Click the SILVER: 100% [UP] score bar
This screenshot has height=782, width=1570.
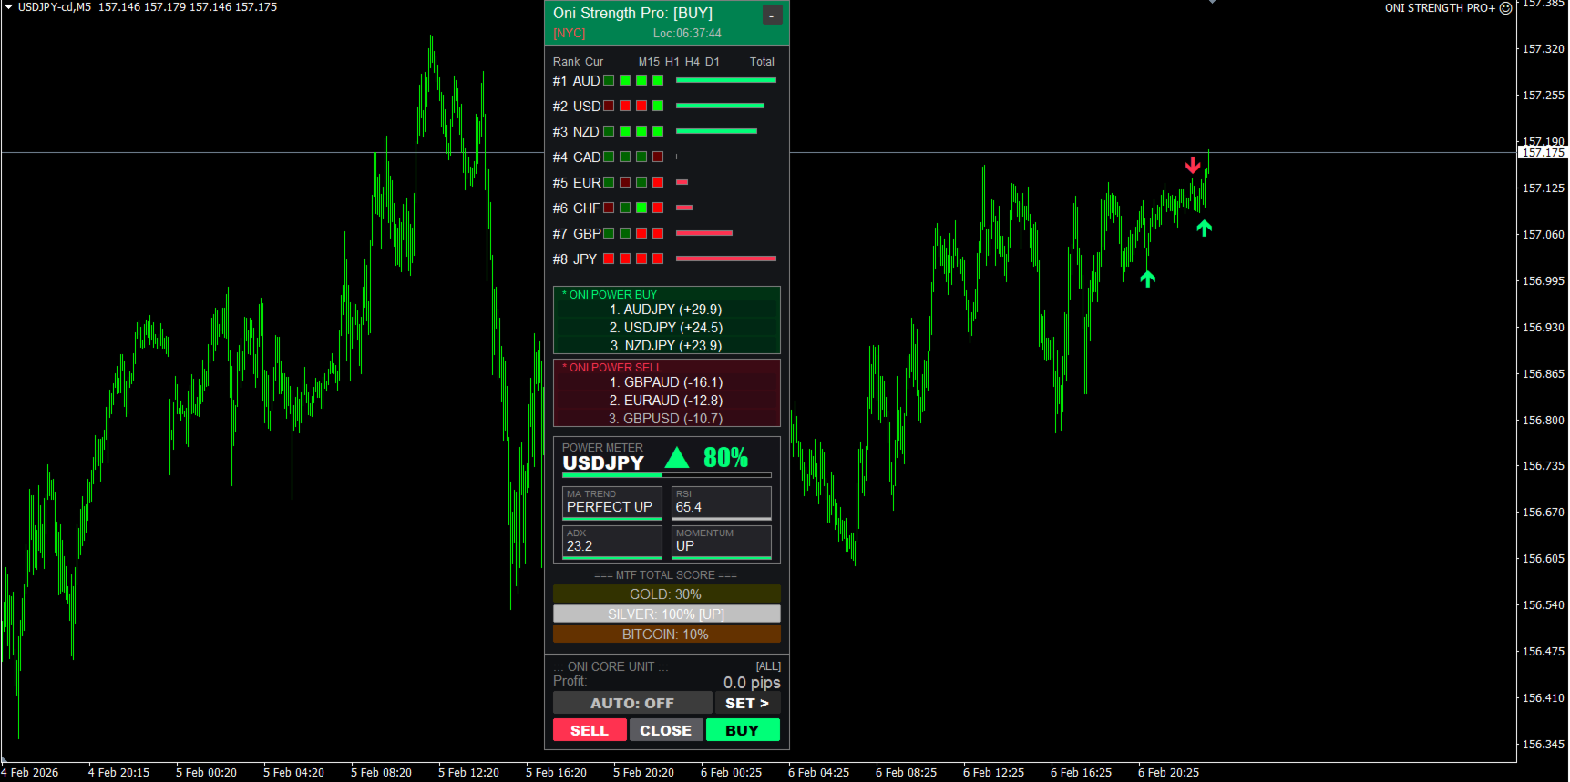[x=667, y=614]
